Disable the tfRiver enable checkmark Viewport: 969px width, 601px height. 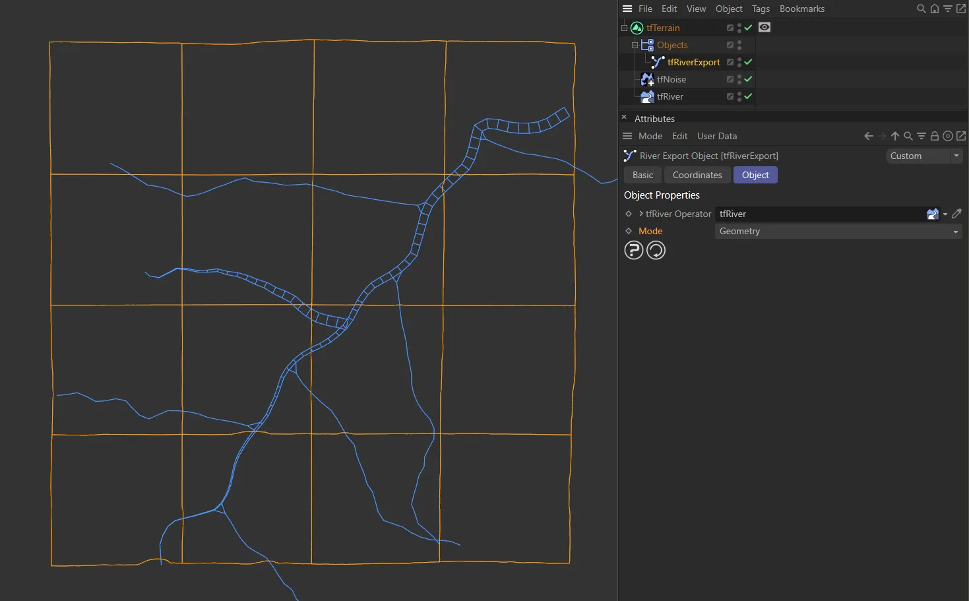tap(748, 96)
